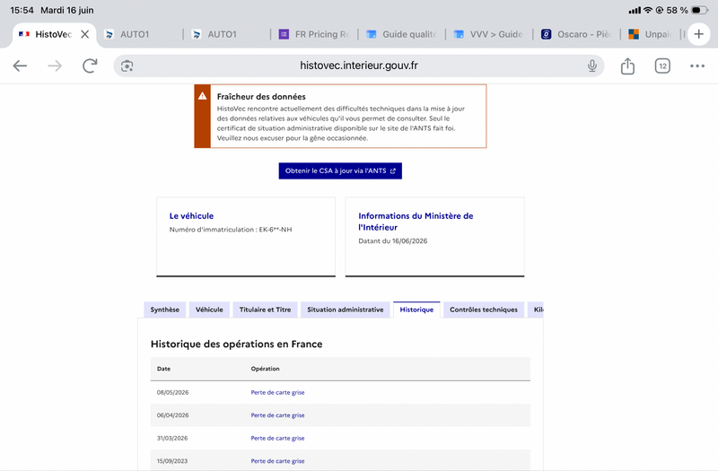Screen dimensions: 718x471
Task: Select the Titulaire et Titre tab
Action: tap(265, 310)
